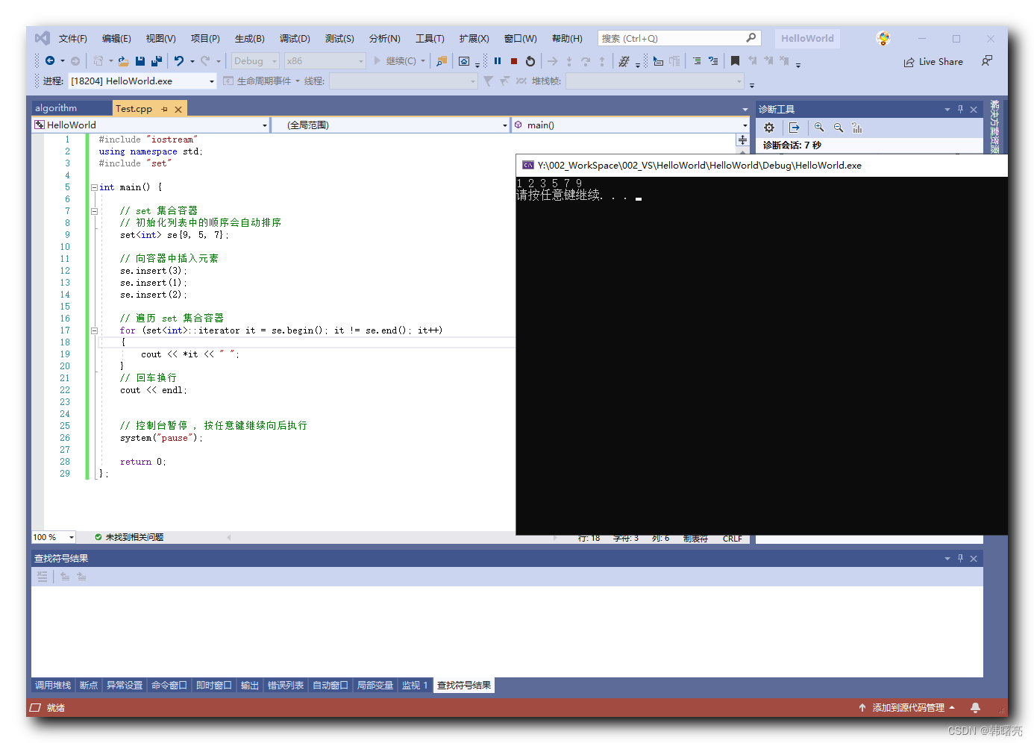1034x743 pixels.
Task: Click the Diagnostic Tools output/export icon
Action: [x=794, y=128]
